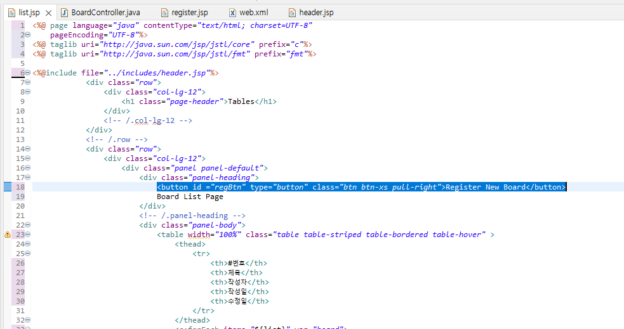Click line number 5 in the gutter

22,63
